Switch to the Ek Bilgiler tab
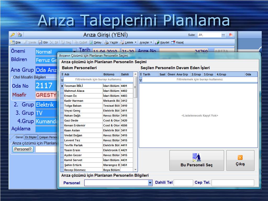 pos(31,137)
